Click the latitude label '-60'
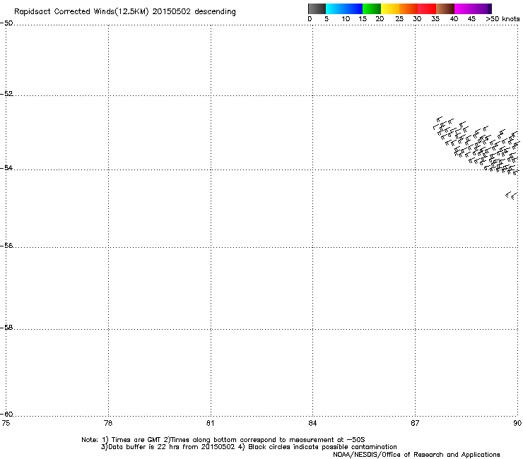This screenshot has width=523, height=459. pyautogui.click(x=6, y=414)
